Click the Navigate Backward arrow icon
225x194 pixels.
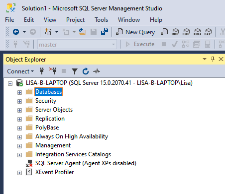pyautogui.click(x=16, y=32)
